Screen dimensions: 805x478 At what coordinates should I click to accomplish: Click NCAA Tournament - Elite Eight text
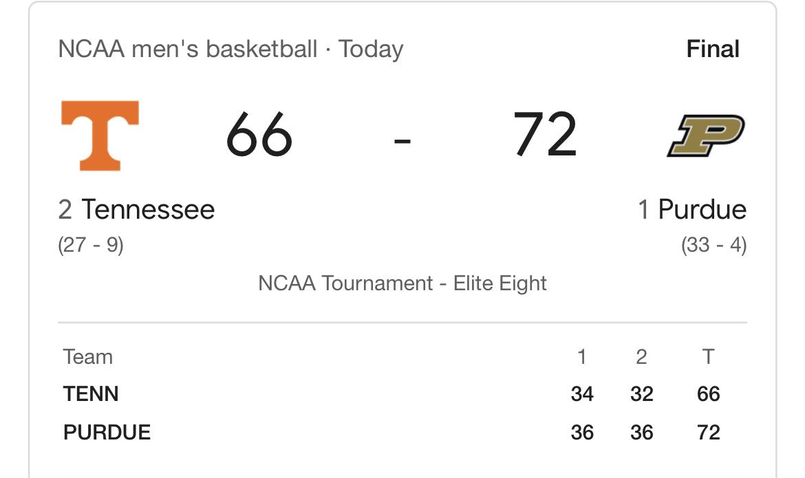[x=402, y=283]
